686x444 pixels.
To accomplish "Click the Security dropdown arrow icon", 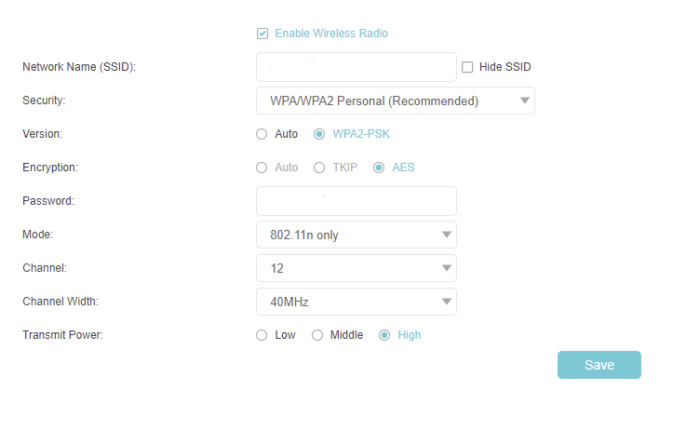I will 525,101.
